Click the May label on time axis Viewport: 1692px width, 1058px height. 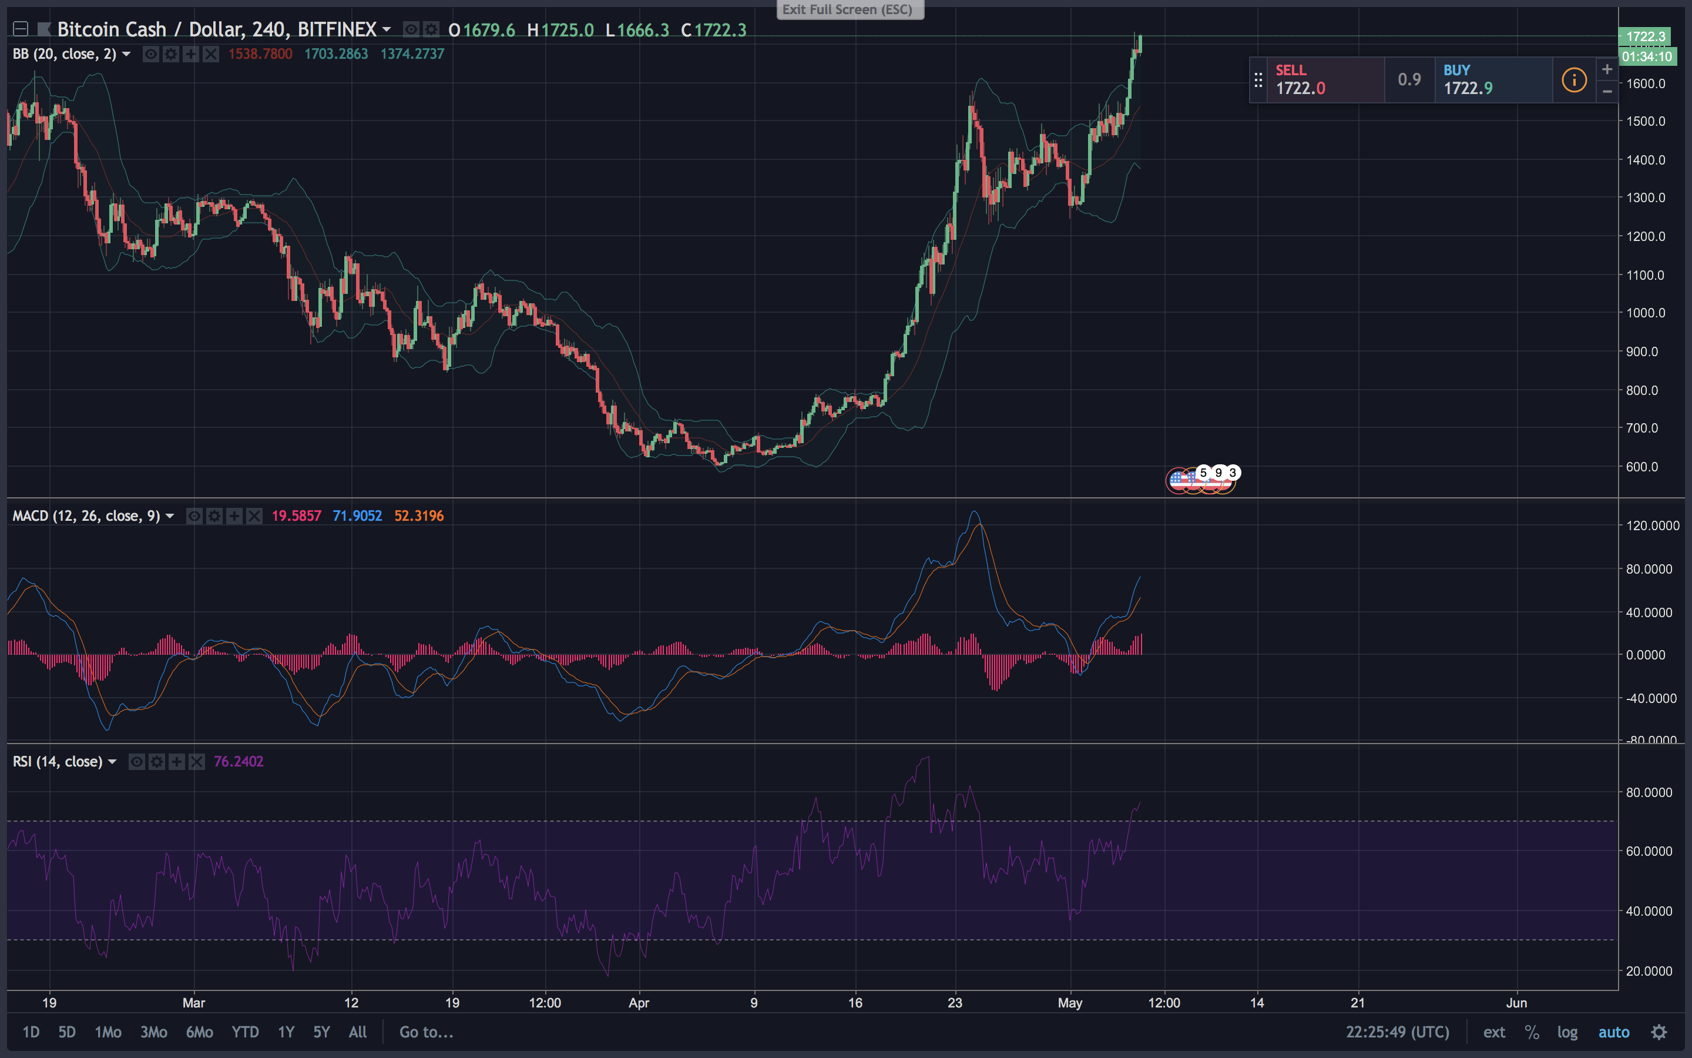pyautogui.click(x=1070, y=1003)
